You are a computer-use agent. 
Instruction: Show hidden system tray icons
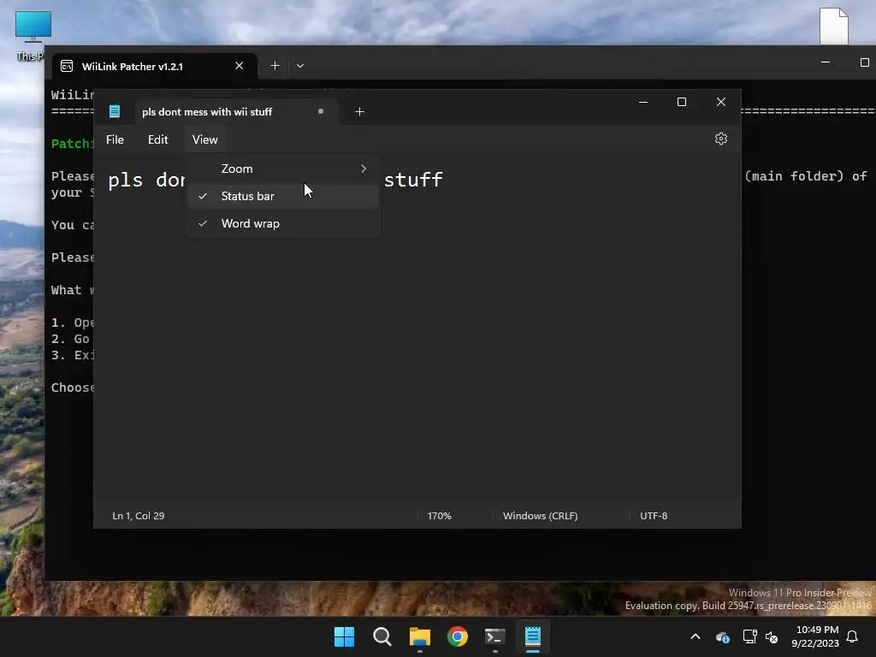click(695, 636)
